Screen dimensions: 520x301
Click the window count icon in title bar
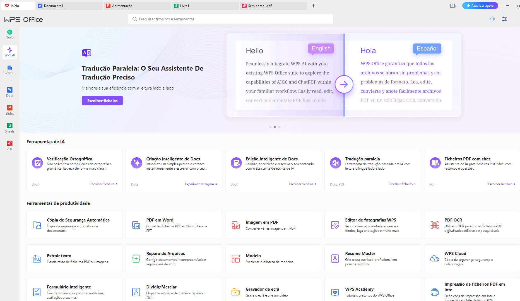(453, 6)
